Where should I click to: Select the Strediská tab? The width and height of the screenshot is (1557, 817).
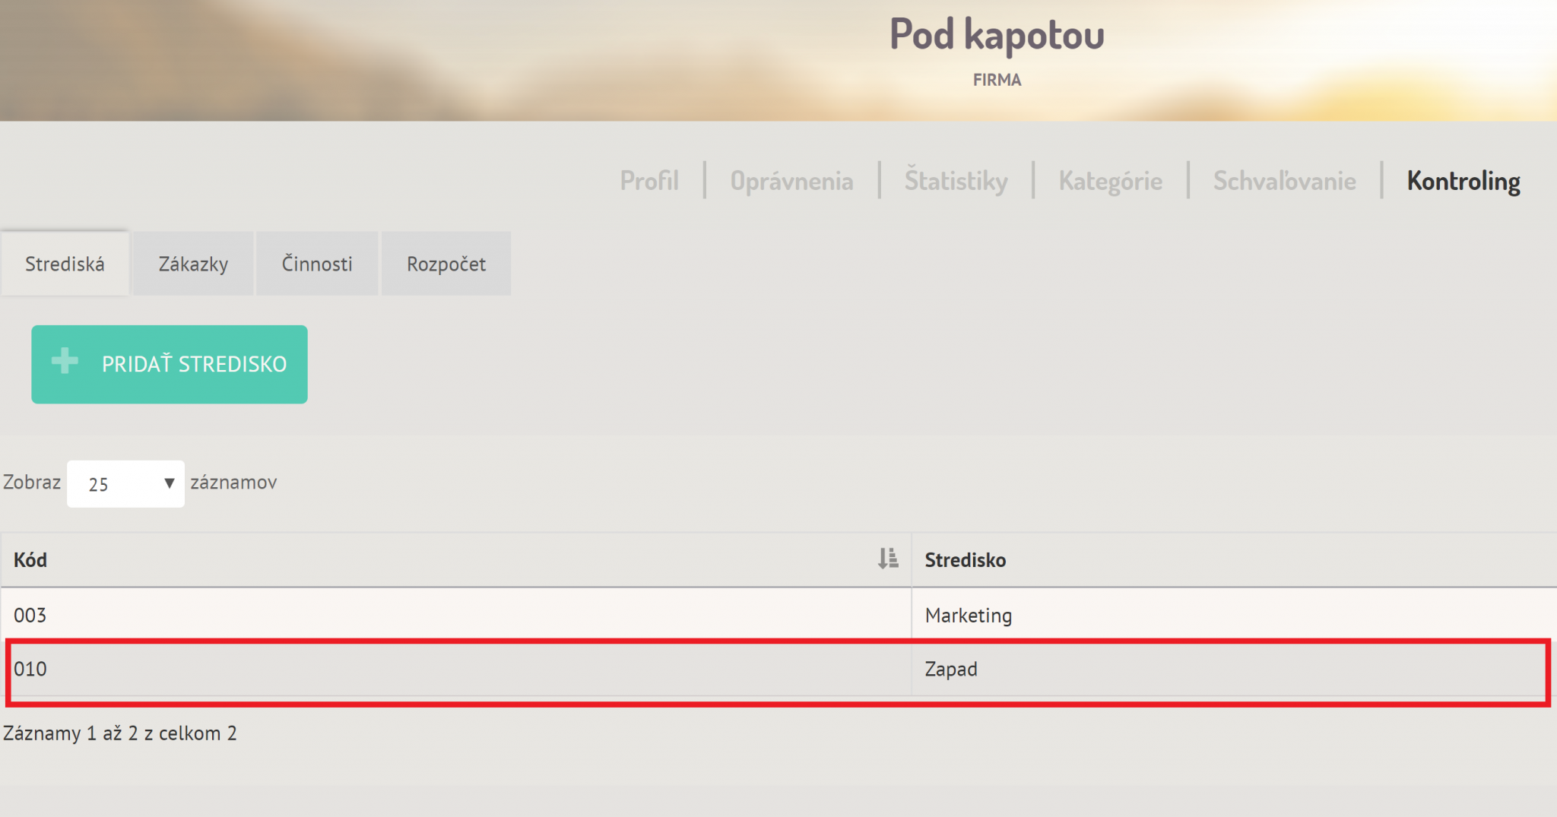tap(65, 264)
